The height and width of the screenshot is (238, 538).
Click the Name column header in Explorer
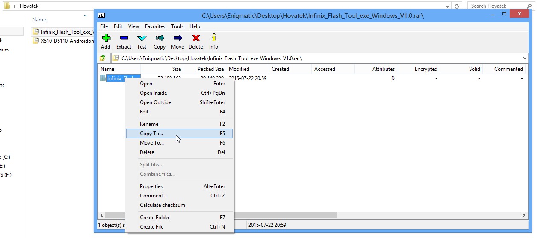tap(39, 20)
